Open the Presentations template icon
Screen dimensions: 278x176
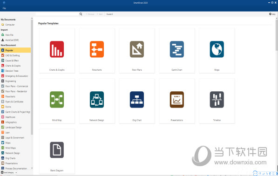point(177,100)
